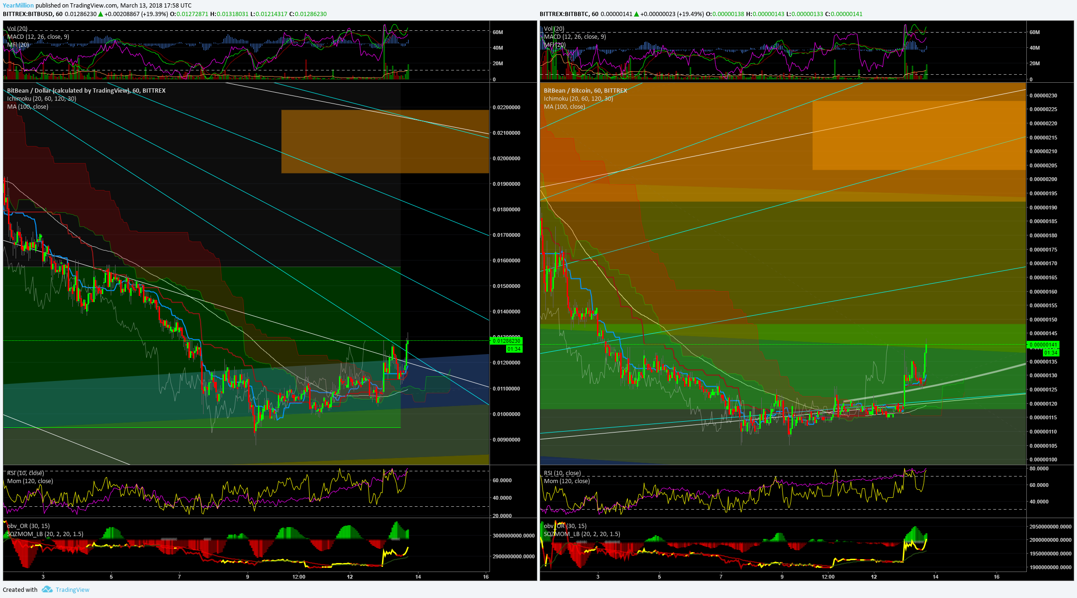Select Mom (120, close) legend in right chart
This screenshot has height=598, width=1077.
click(x=567, y=481)
